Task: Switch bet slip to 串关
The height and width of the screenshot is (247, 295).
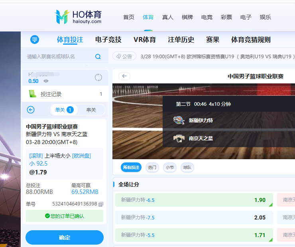Action: tap(91, 110)
